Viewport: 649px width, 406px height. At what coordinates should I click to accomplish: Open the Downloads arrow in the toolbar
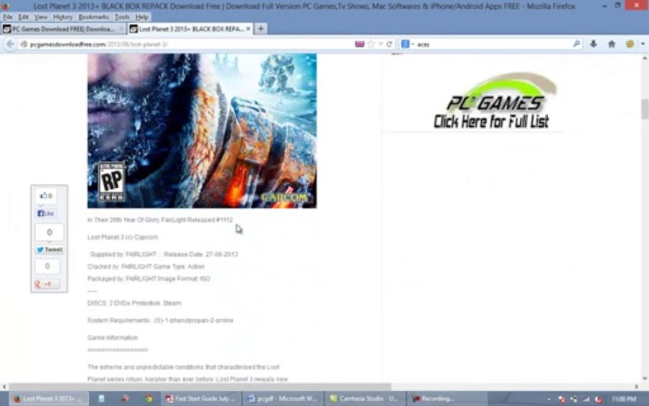[x=594, y=44]
